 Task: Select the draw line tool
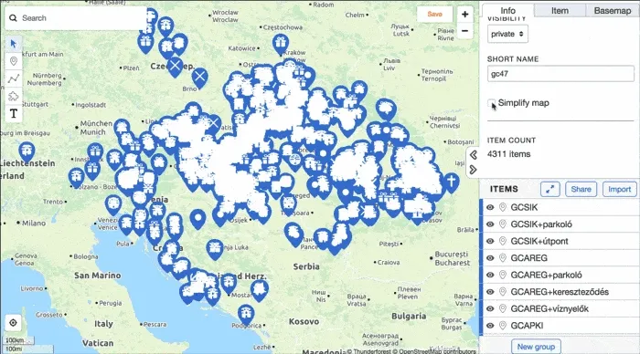pyautogui.click(x=14, y=78)
